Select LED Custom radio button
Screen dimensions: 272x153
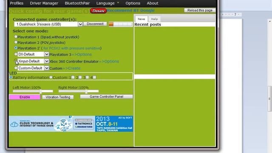[51, 77]
